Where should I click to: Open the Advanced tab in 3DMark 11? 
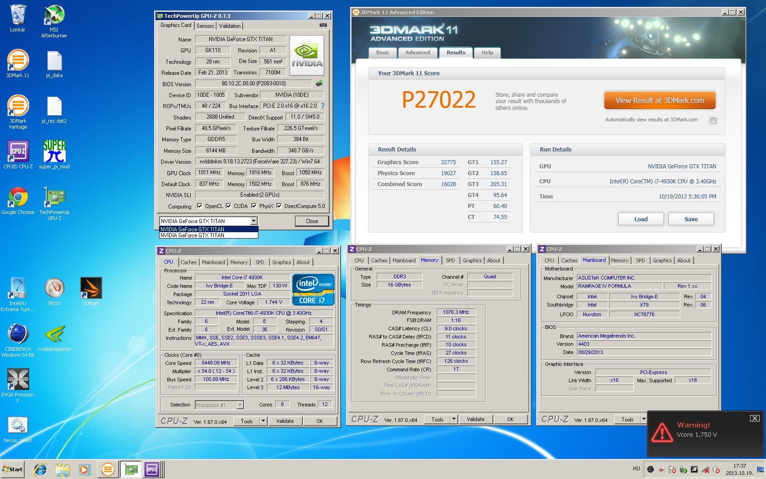point(418,53)
